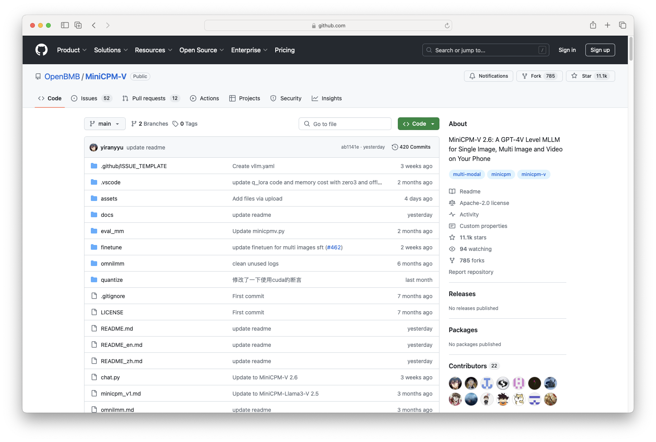Screen dimensions: 656x442
Task: Click the Safari forward arrow
Action: pyautogui.click(x=107, y=25)
